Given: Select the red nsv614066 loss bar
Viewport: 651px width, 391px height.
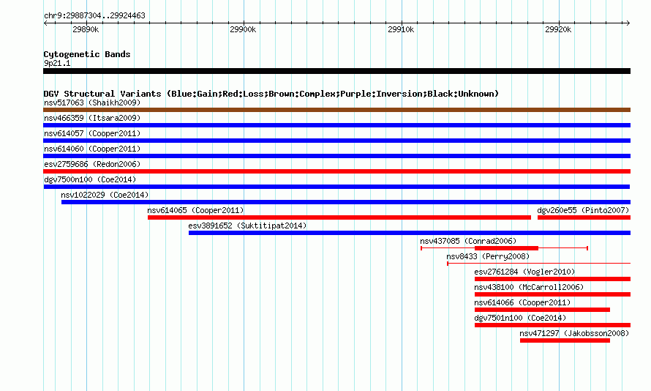Looking at the screenshot, I should coord(542,310).
